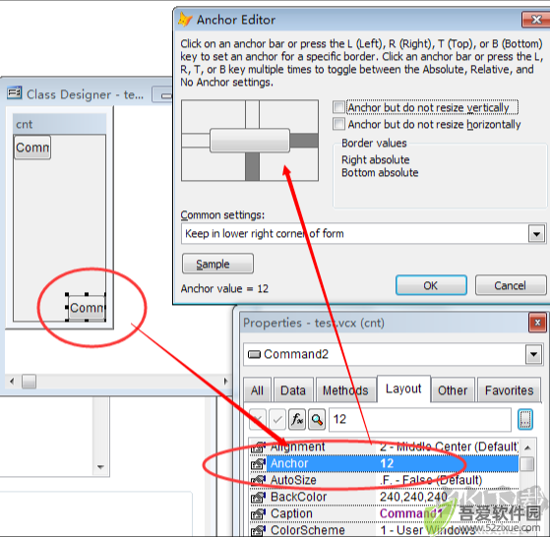Click the right anchor bar in diagram
550x537 pixels.
point(304,141)
